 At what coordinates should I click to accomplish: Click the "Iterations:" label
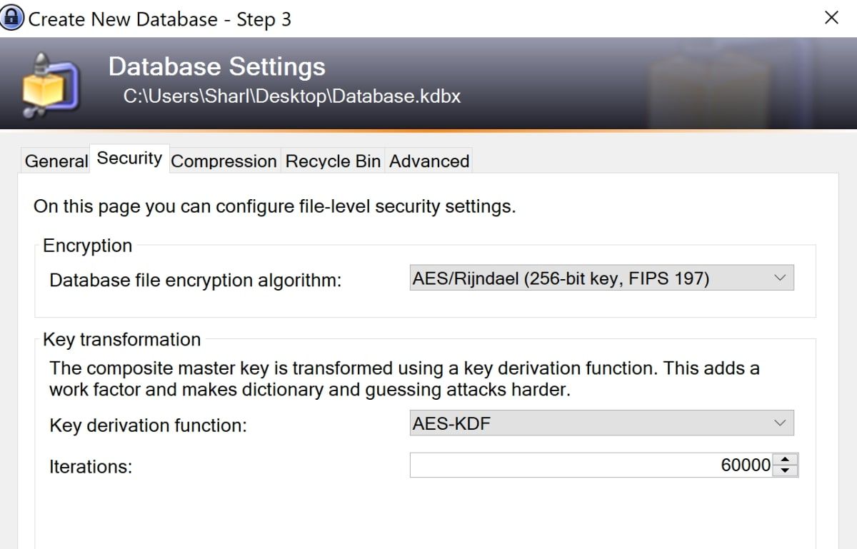[x=91, y=468]
